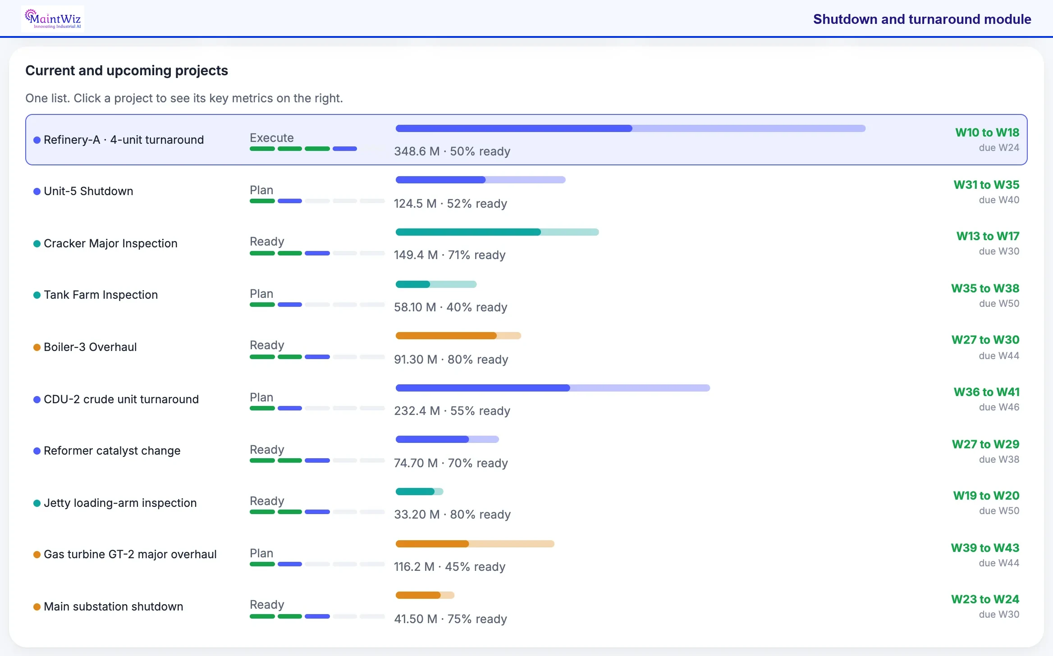Select Cracker Major Inspection project
Image resolution: width=1053 pixels, height=656 pixels.
pos(526,243)
